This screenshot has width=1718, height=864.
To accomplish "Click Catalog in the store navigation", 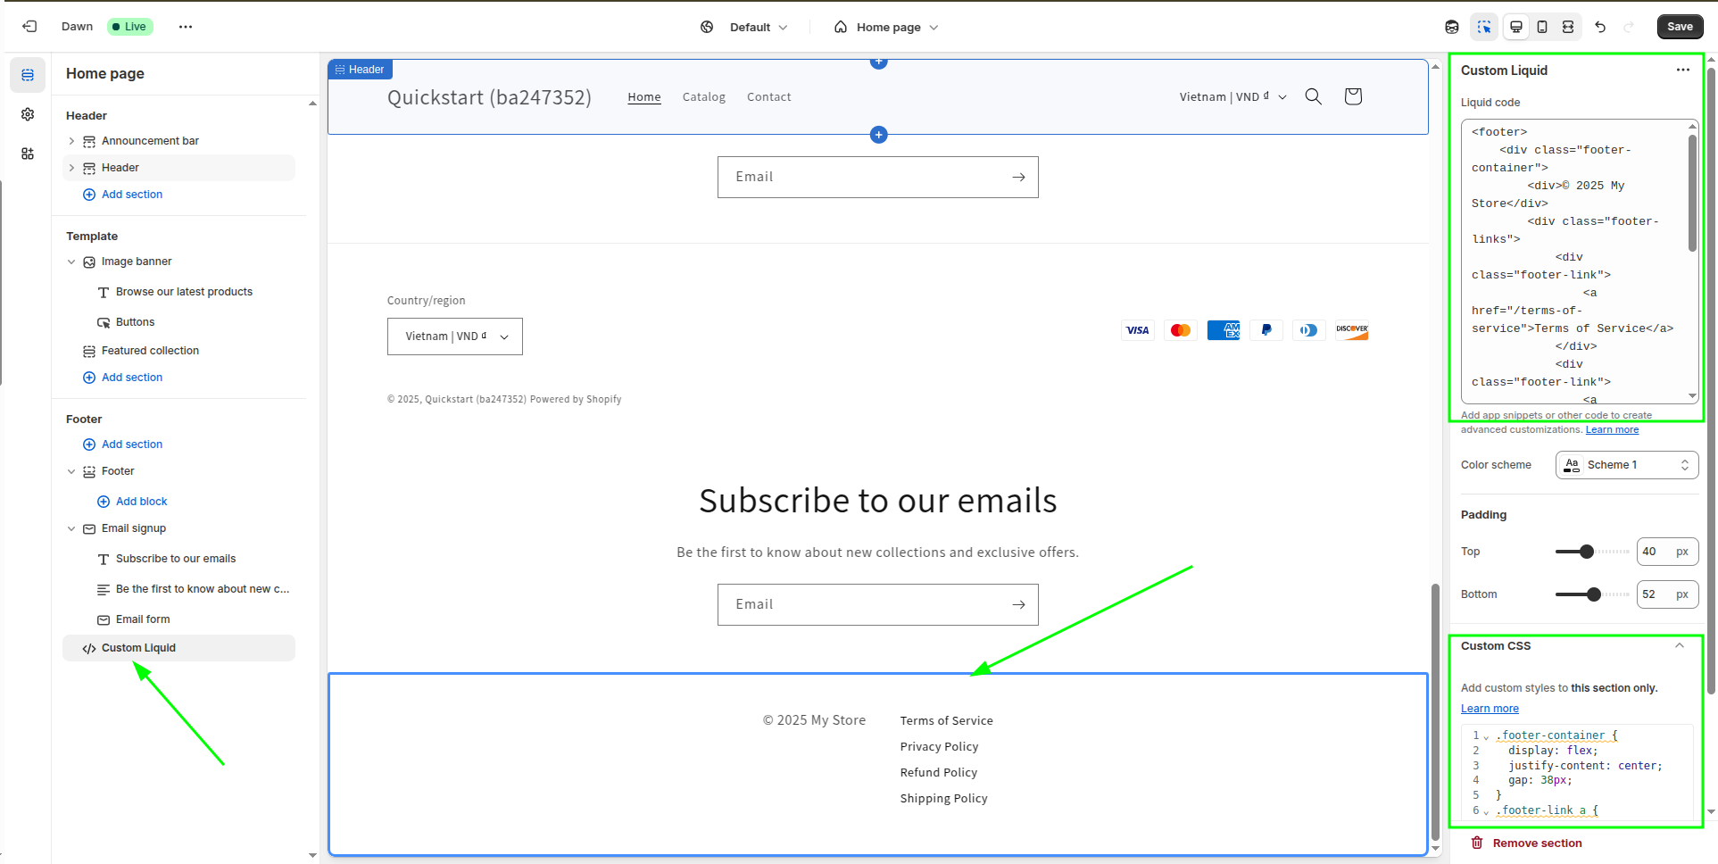I will [704, 97].
